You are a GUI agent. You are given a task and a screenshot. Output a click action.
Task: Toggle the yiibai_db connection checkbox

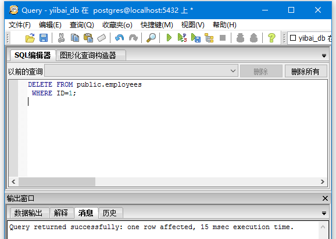tap(293, 38)
